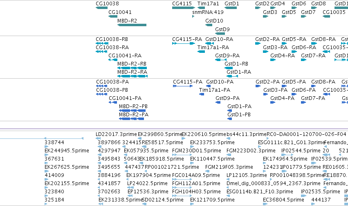Click the Tim17a1-PA protein label
Image resolution: width=348 pixels, height=206 pixels.
coord(215,90)
